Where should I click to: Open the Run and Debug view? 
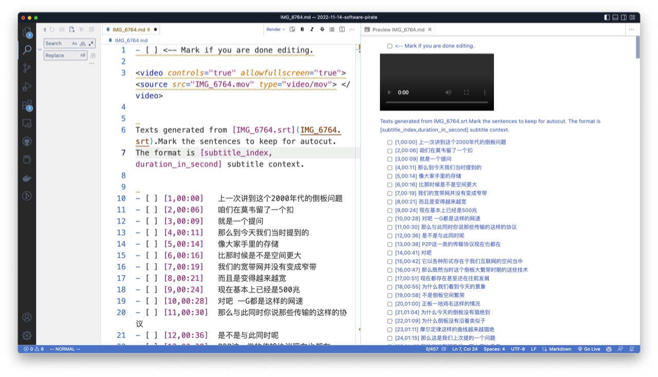[27, 86]
